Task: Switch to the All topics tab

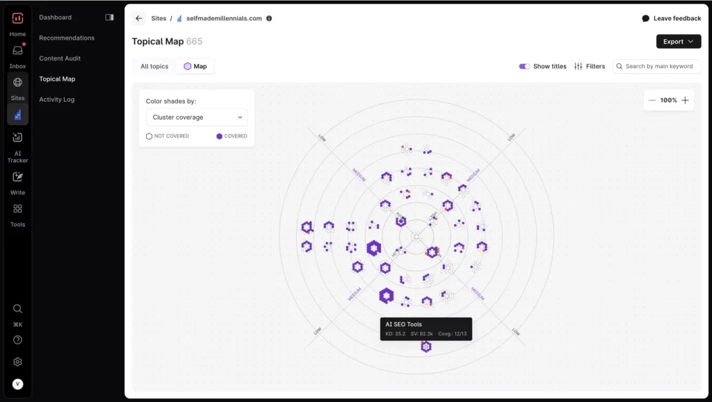Action: click(x=154, y=66)
